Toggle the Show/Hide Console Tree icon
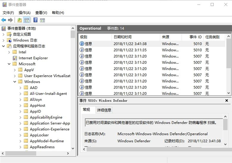This screenshot has width=232, height=163. [26, 20]
